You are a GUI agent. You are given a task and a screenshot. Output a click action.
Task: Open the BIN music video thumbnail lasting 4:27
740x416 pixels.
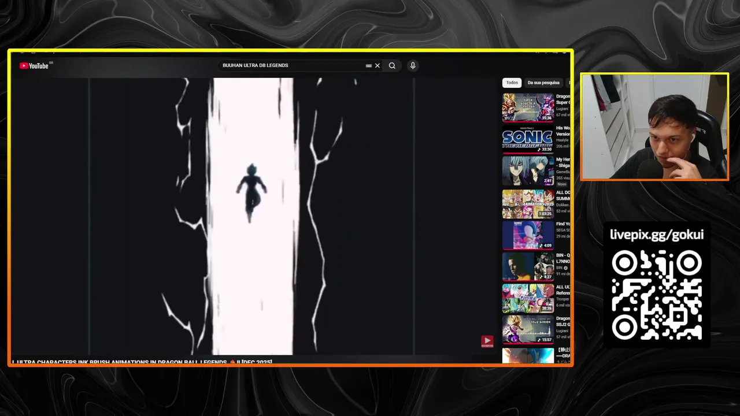[x=528, y=266]
